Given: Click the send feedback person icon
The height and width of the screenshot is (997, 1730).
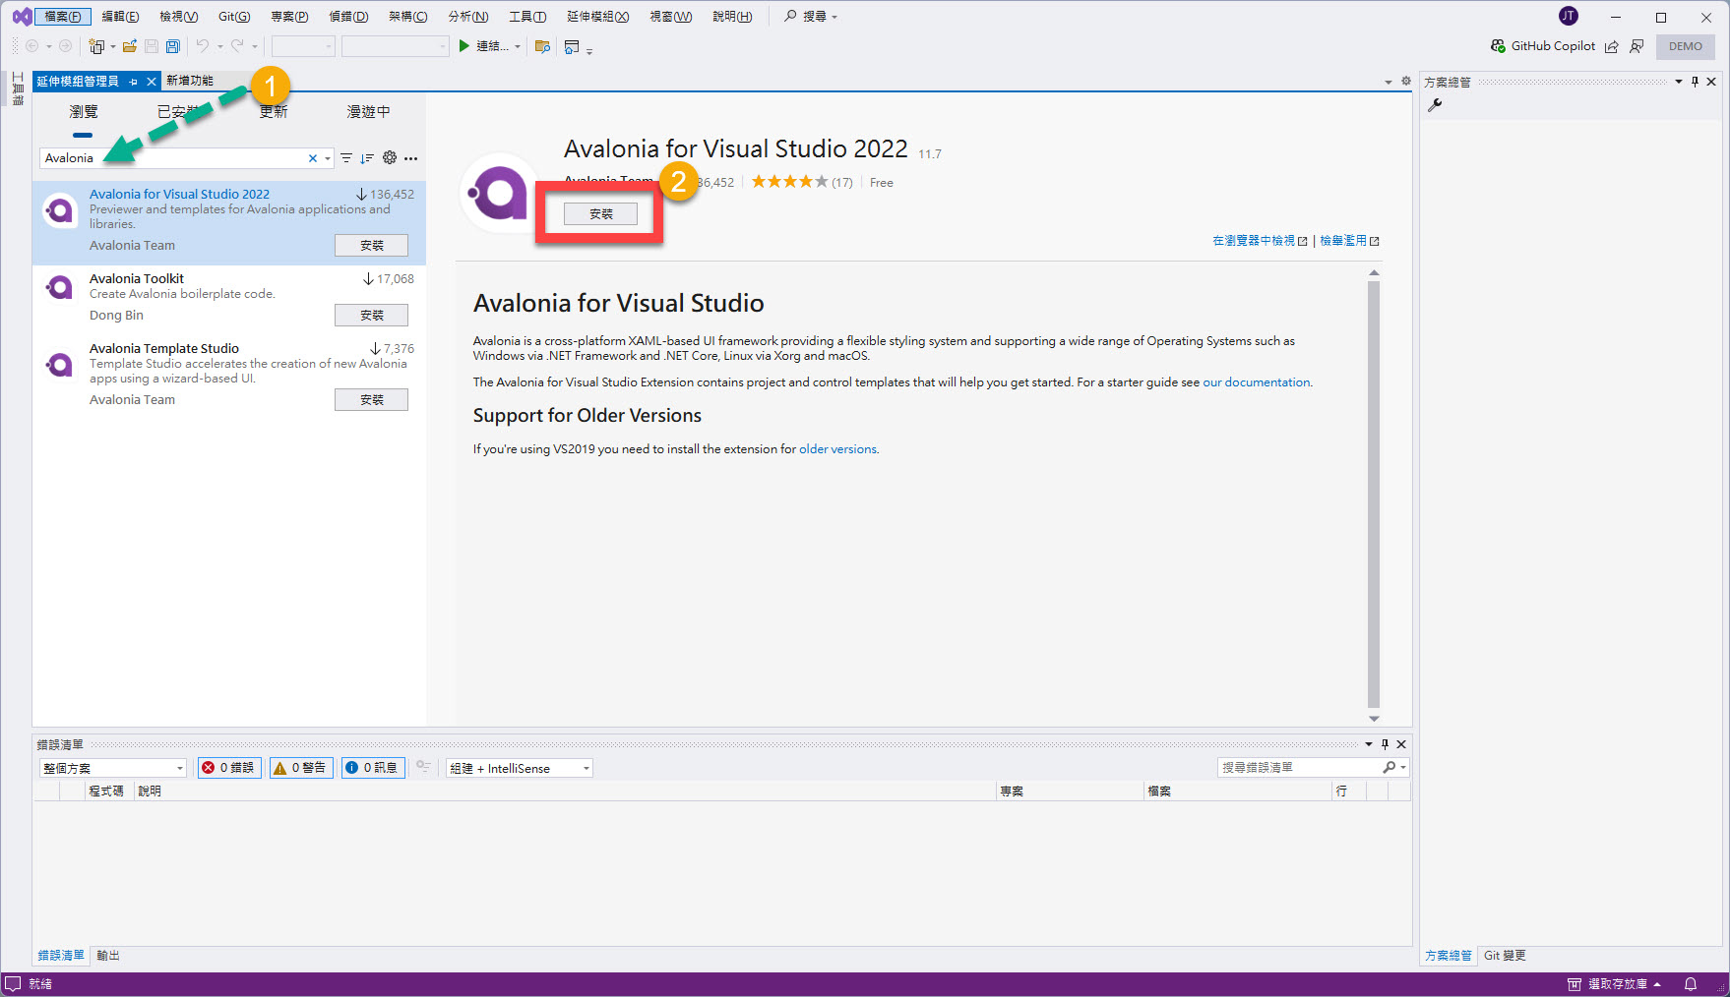Looking at the screenshot, I should pos(1637,46).
